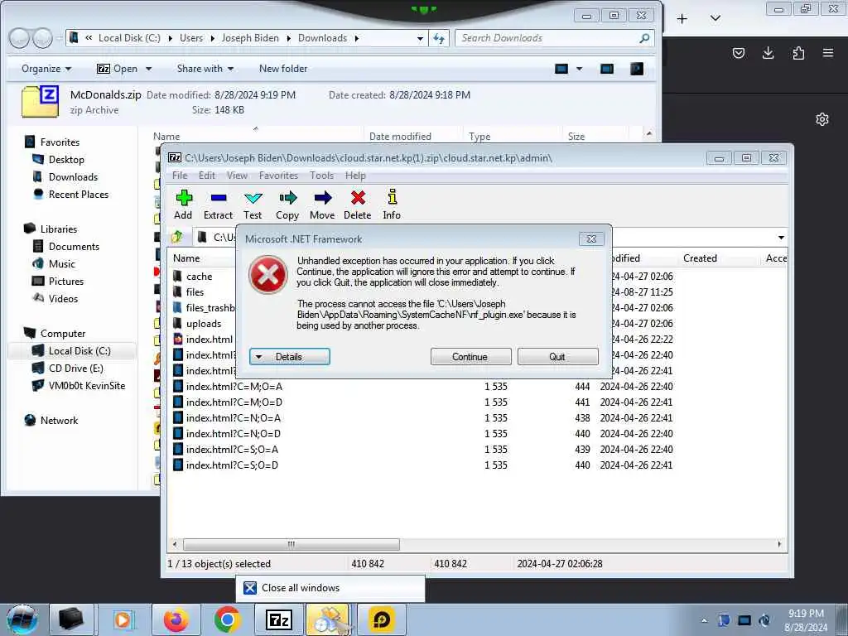Select Local Disk (C:) in sidebar
Viewport: 848px width, 636px height.
[73, 351]
